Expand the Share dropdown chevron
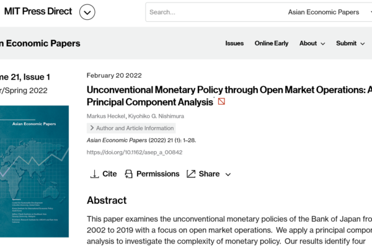 point(228,174)
